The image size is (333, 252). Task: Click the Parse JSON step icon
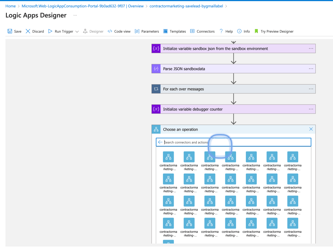tap(156, 69)
